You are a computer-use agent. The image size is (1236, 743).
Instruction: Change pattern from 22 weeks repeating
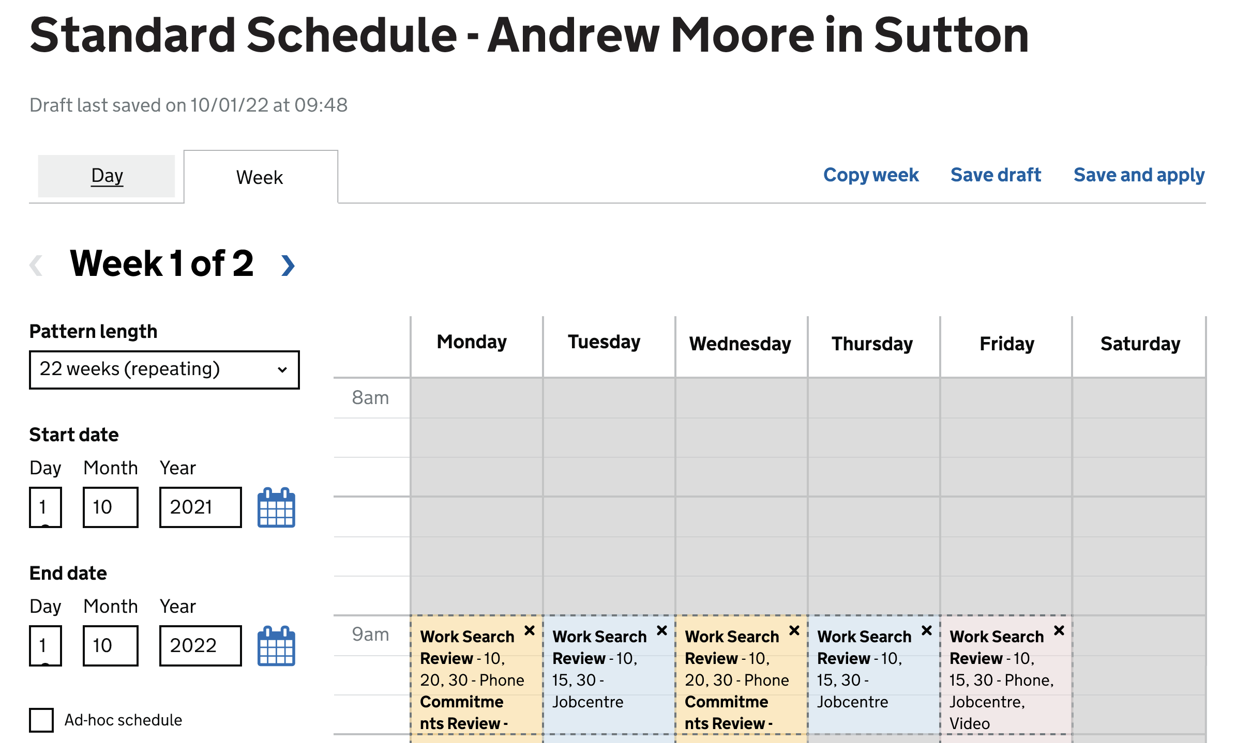tap(164, 369)
